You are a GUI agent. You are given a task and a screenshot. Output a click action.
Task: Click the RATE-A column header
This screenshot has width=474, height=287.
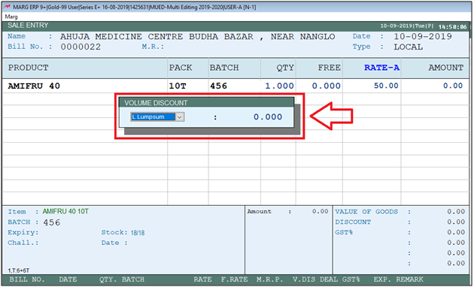[x=381, y=68]
